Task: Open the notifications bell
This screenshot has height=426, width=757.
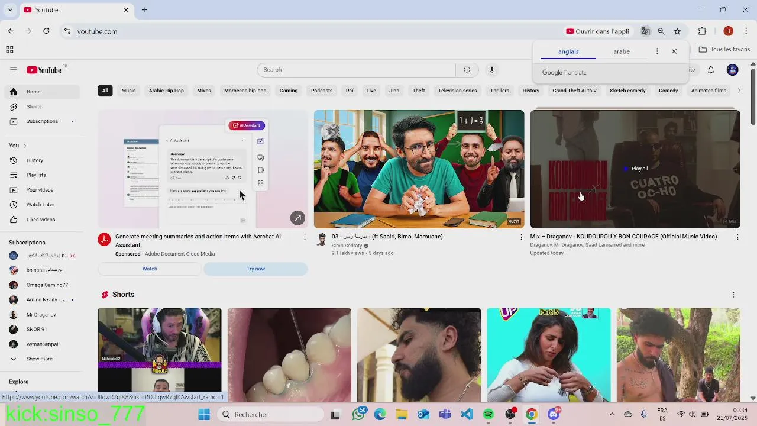Action: [x=711, y=70]
